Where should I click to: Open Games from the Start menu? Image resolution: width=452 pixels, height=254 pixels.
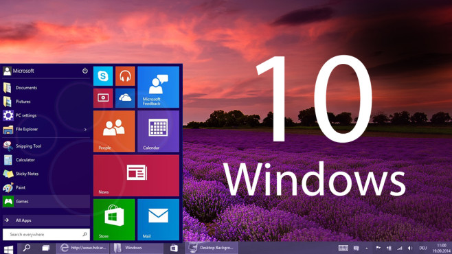46,201
